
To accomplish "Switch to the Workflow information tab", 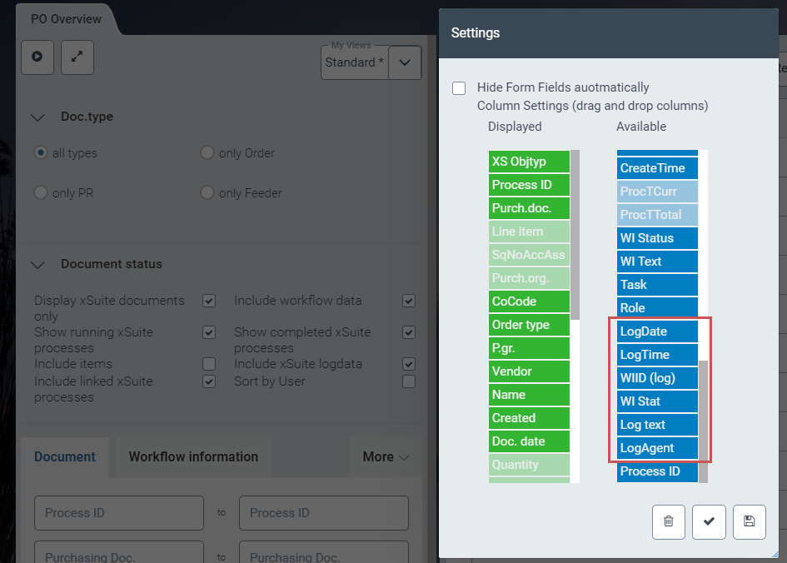I will click(x=193, y=456).
